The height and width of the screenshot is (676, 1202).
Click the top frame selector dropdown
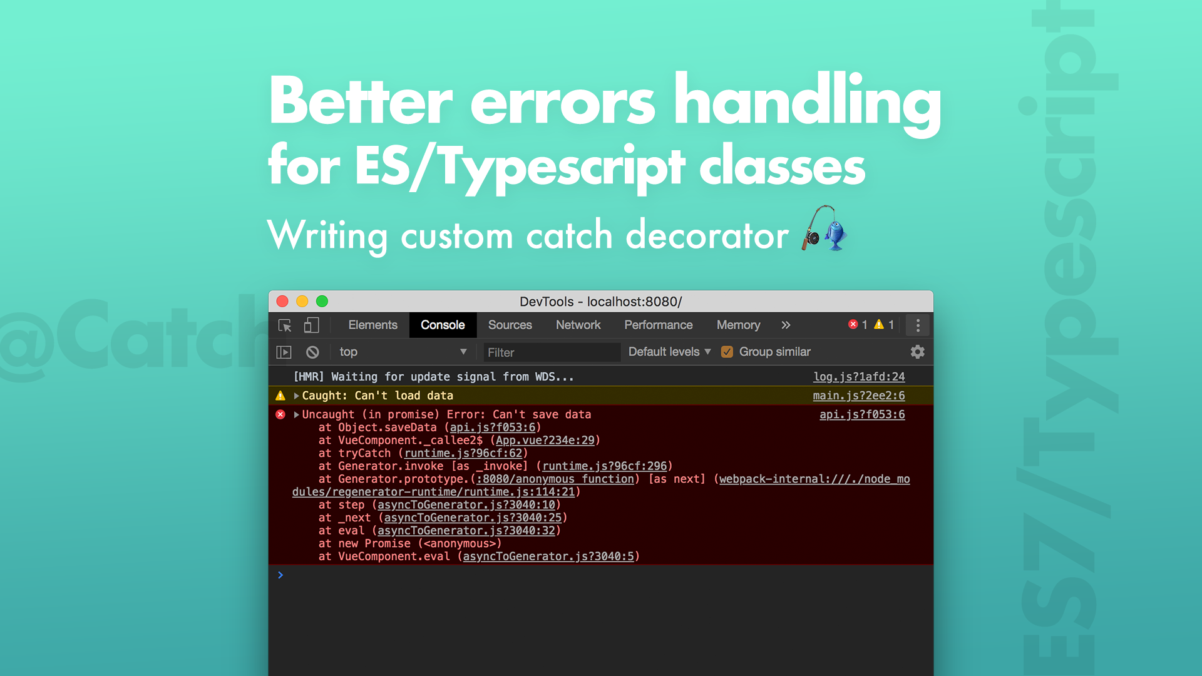tap(404, 352)
